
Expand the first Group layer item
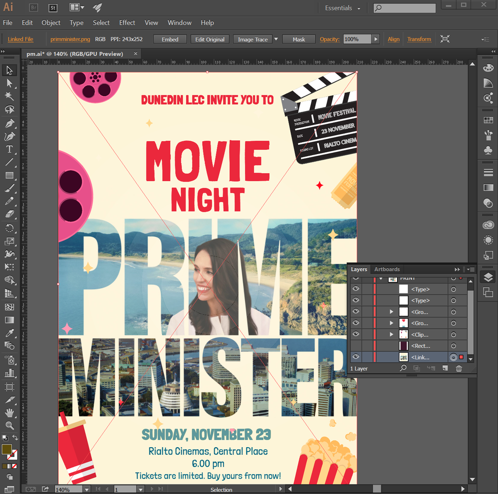391,312
